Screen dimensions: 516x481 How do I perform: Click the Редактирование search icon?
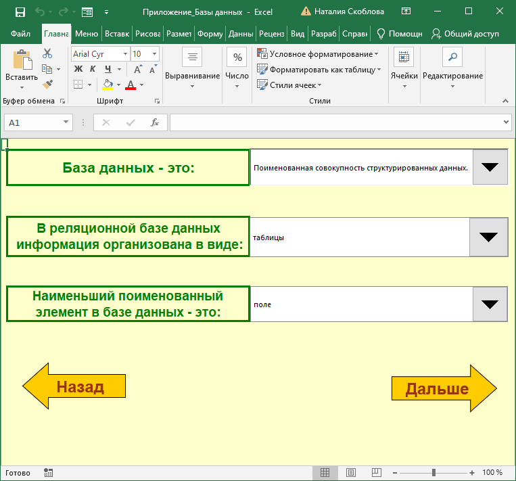pyautogui.click(x=452, y=58)
